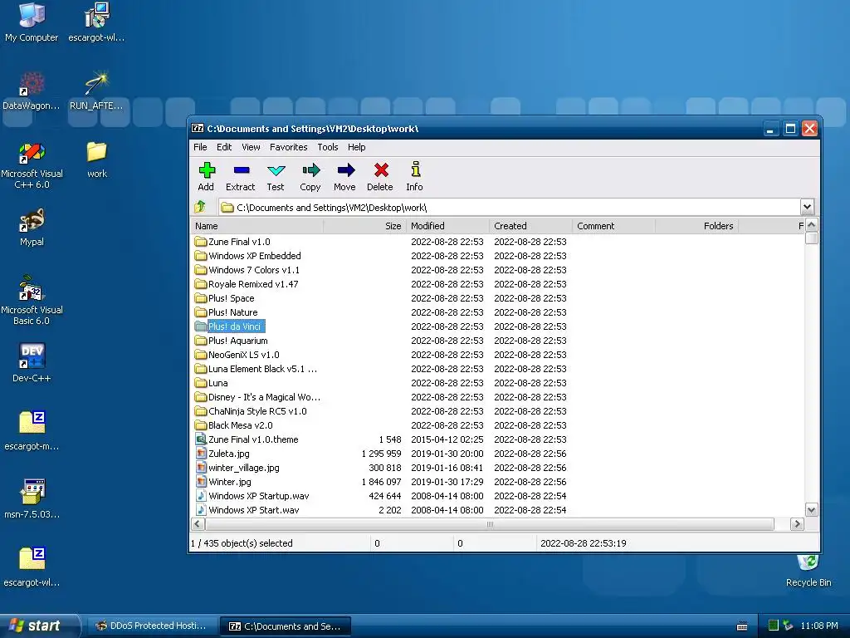The width and height of the screenshot is (850, 638).
Task: Select the Plus! Space folder
Action: pyautogui.click(x=224, y=298)
